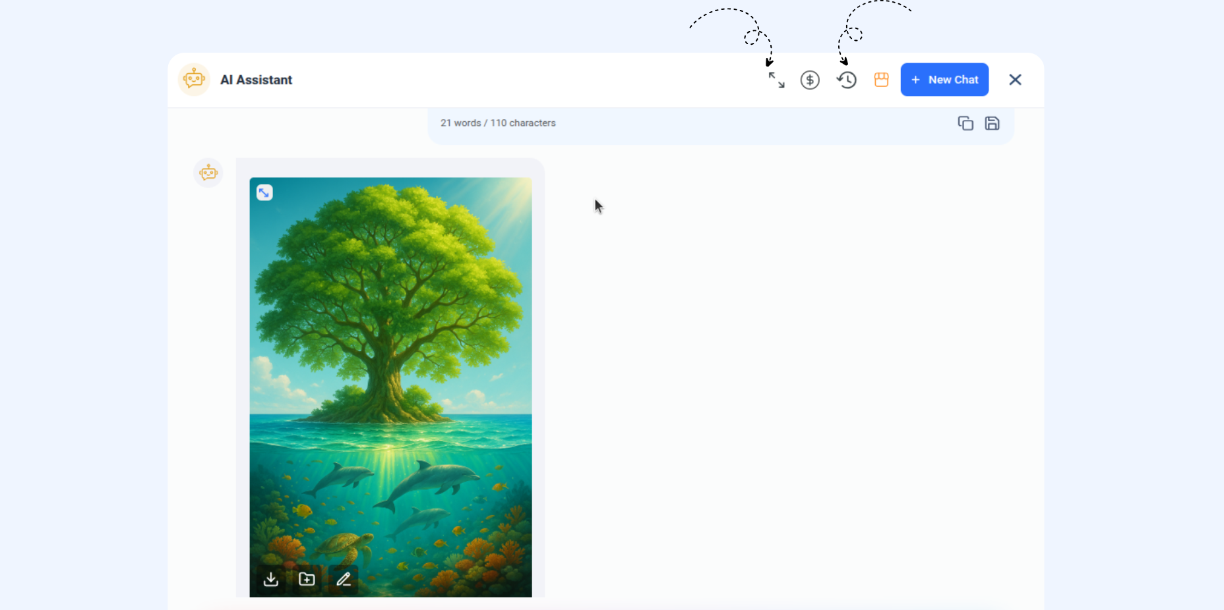Edit the generated image with pencil icon
This screenshot has width=1224, height=610.
point(344,579)
